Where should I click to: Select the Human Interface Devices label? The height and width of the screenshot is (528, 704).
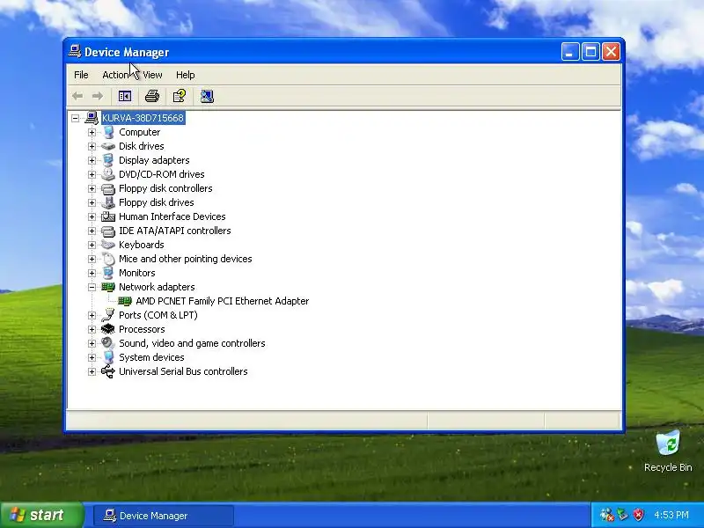click(172, 216)
